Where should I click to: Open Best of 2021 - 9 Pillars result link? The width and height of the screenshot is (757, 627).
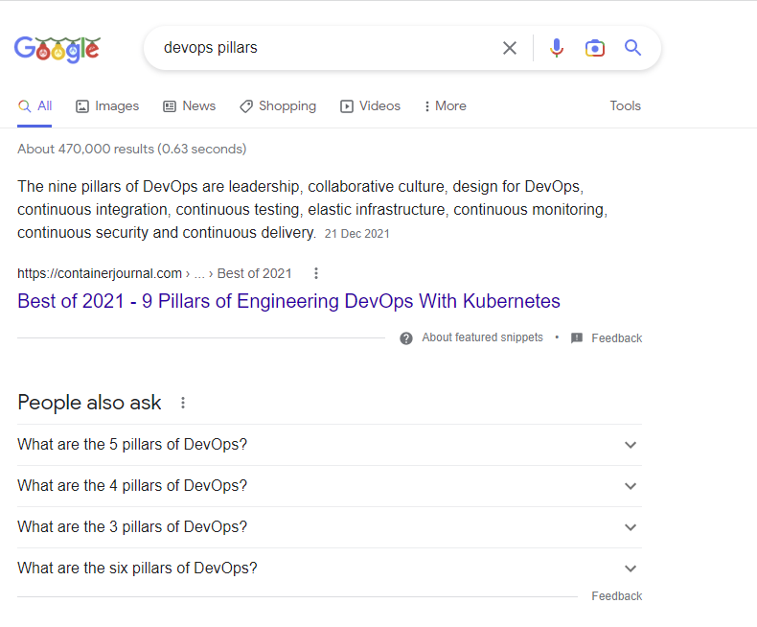point(288,301)
